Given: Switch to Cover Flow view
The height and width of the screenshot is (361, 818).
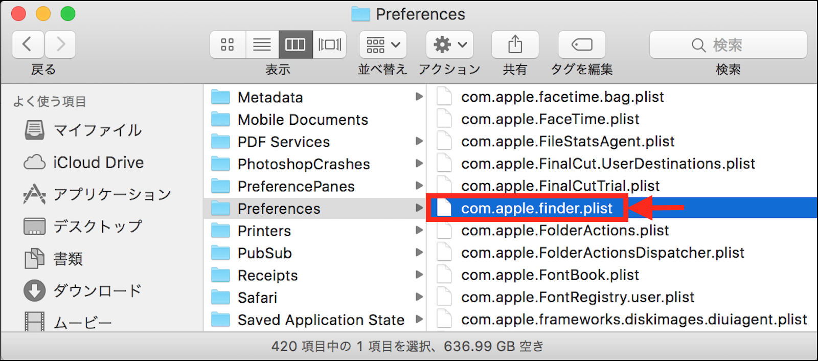Looking at the screenshot, I should pos(330,45).
